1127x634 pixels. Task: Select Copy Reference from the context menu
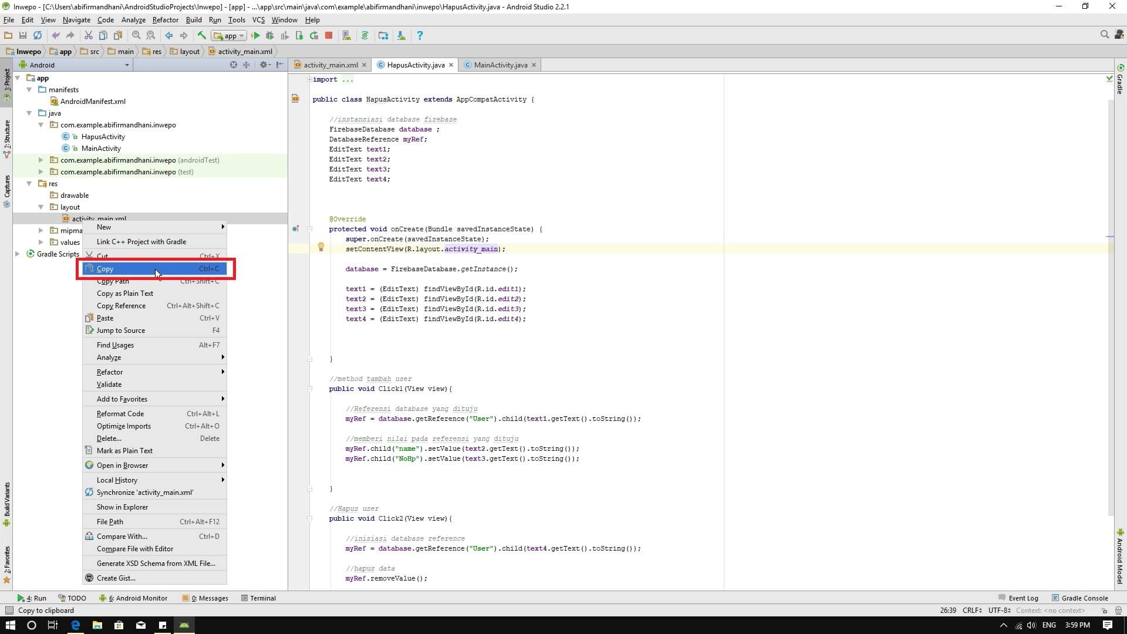point(121,306)
